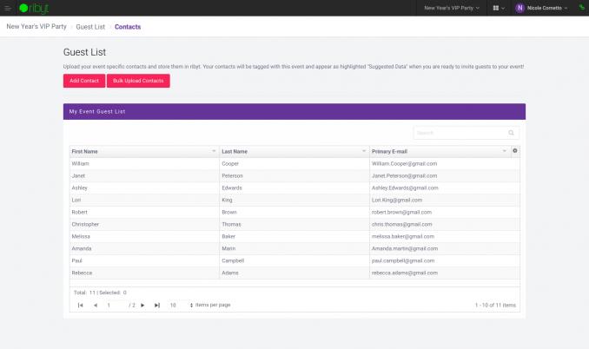Click Nicole Cornetto's avatar icon

pos(520,8)
